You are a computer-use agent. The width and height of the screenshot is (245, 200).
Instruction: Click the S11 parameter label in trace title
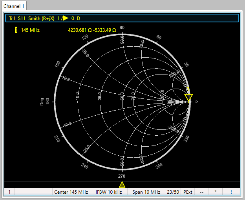click(22, 18)
